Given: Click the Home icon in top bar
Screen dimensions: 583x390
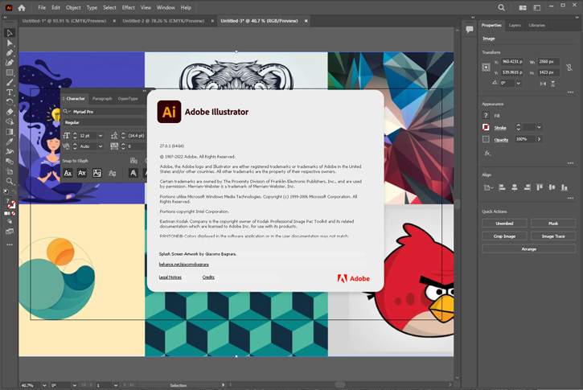Looking at the screenshot, I should (22, 7).
